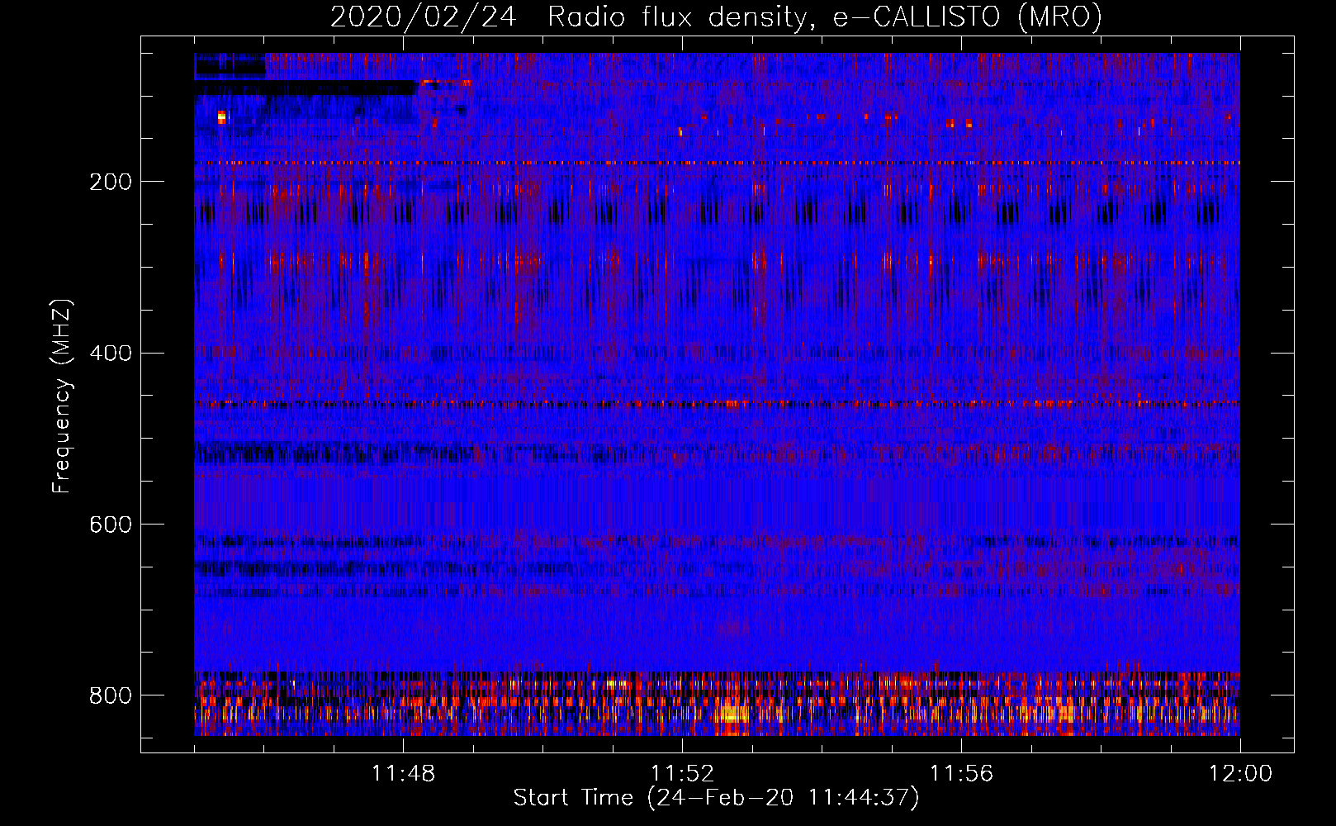This screenshot has height=826, width=1336.
Task: Click the 11:52 time tick label
Action: click(x=682, y=774)
